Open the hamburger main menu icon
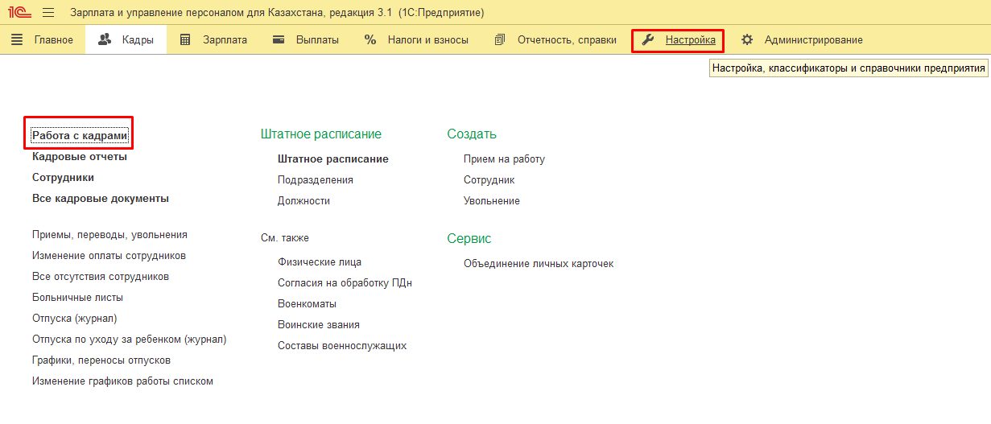991x424 pixels. click(47, 13)
